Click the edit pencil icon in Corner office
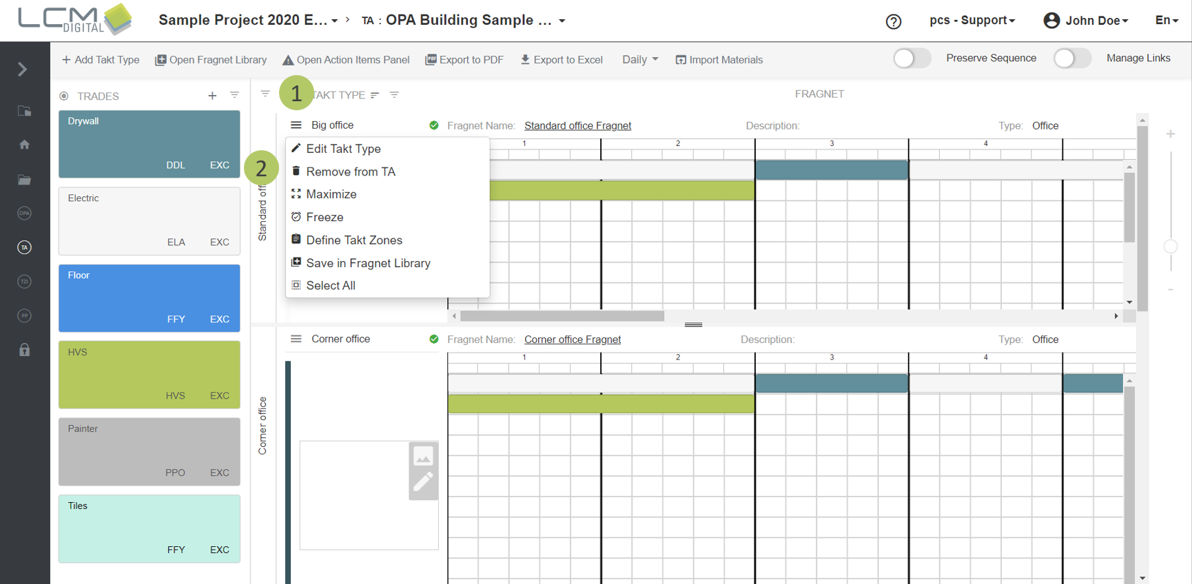Screen dimensions: 1192x584 [423, 482]
